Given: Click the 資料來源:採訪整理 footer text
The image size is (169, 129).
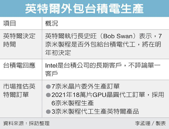Looking at the screenshot, I should 26,123.
